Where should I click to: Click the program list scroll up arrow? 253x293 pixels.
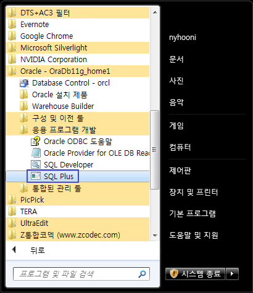tap(155, 12)
